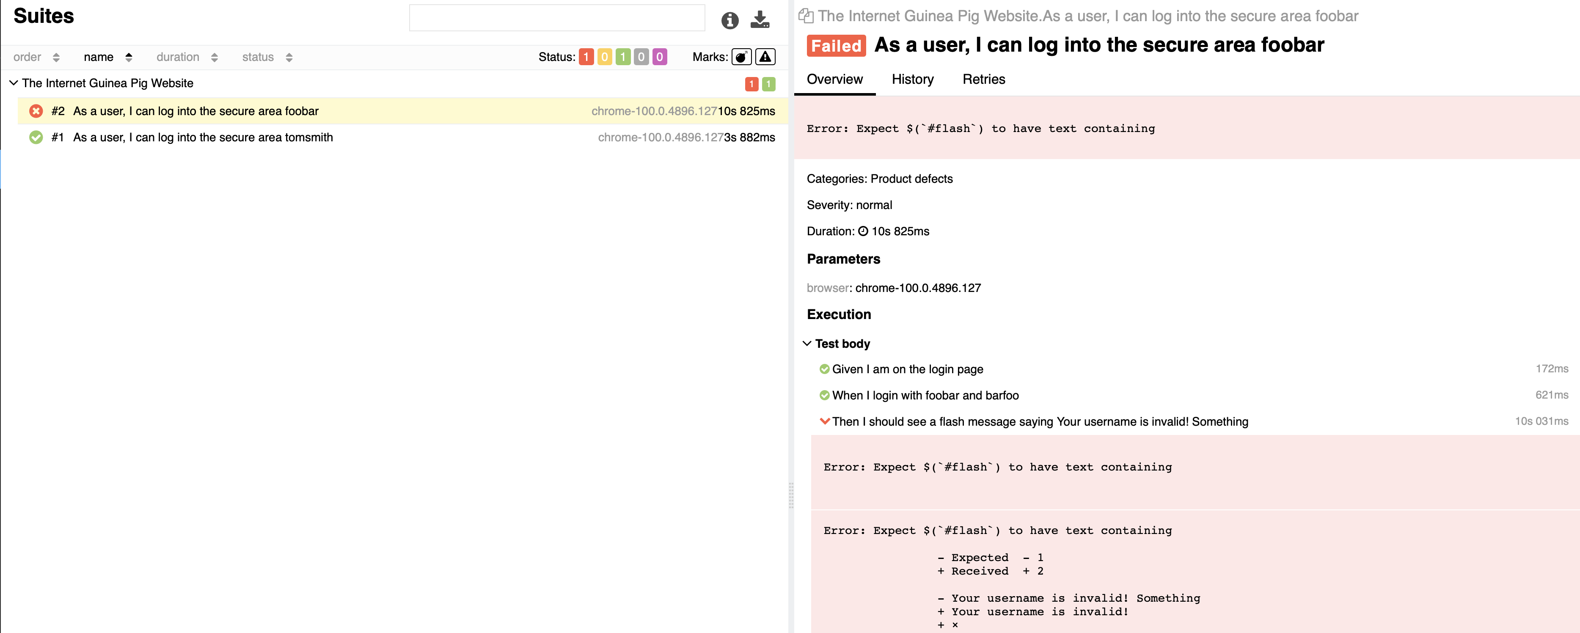Switch to the History tab

(x=912, y=79)
